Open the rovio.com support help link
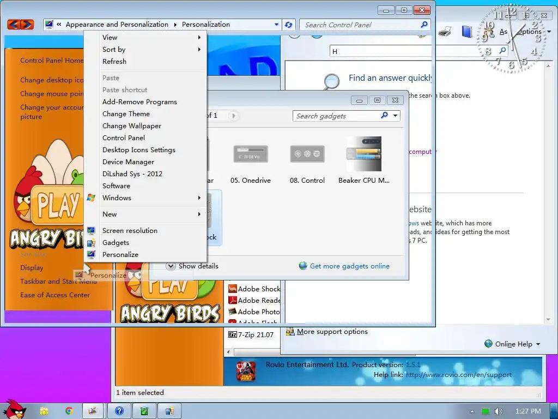Screen dimensions: 558x419 tap(459, 374)
